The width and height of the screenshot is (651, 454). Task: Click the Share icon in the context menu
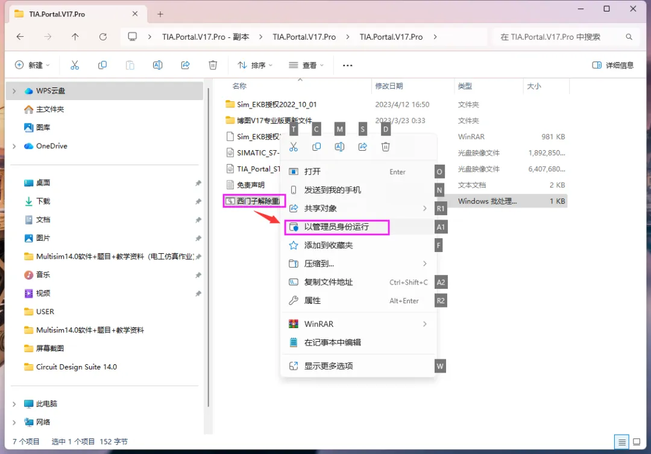click(x=362, y=147)
